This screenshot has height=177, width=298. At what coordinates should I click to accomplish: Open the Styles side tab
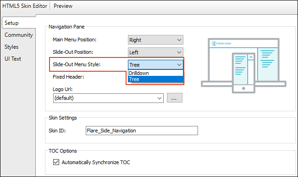[x=11, y=47]
